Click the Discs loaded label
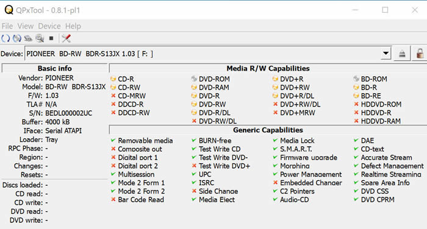 [x=23, y=185]
